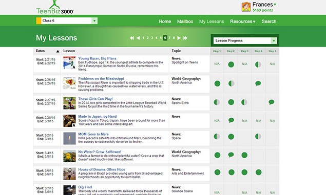The width and height of the screenshot is (326, 195).
Task: Click the yellow class color swatch
Action: point(39,20)
